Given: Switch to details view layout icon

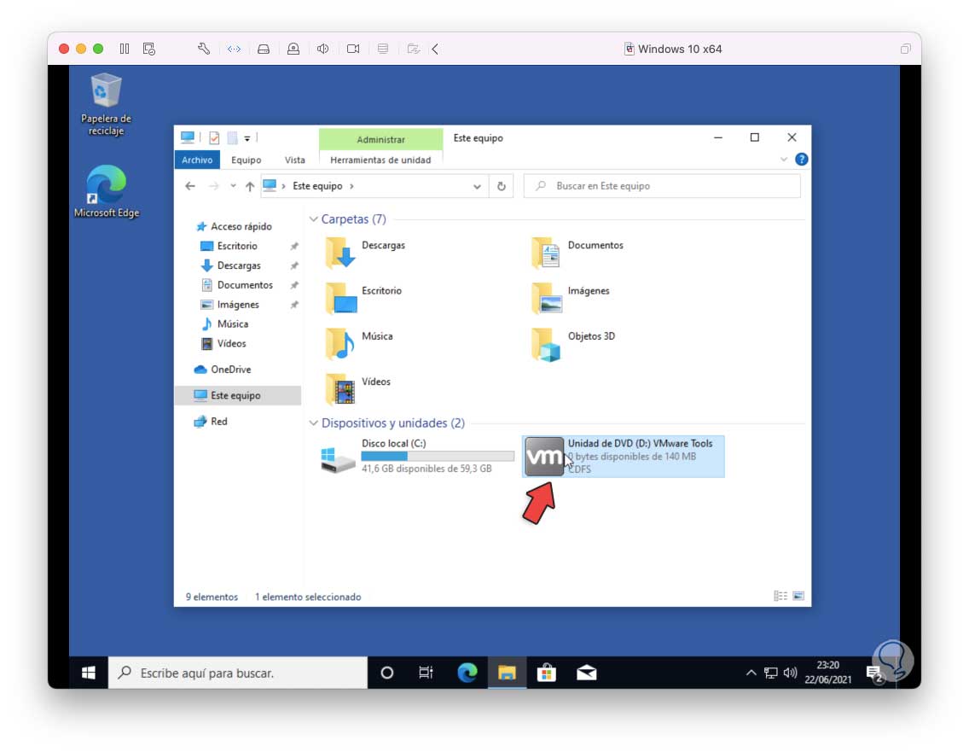Looking at the screenshot, I should point(780,596).
